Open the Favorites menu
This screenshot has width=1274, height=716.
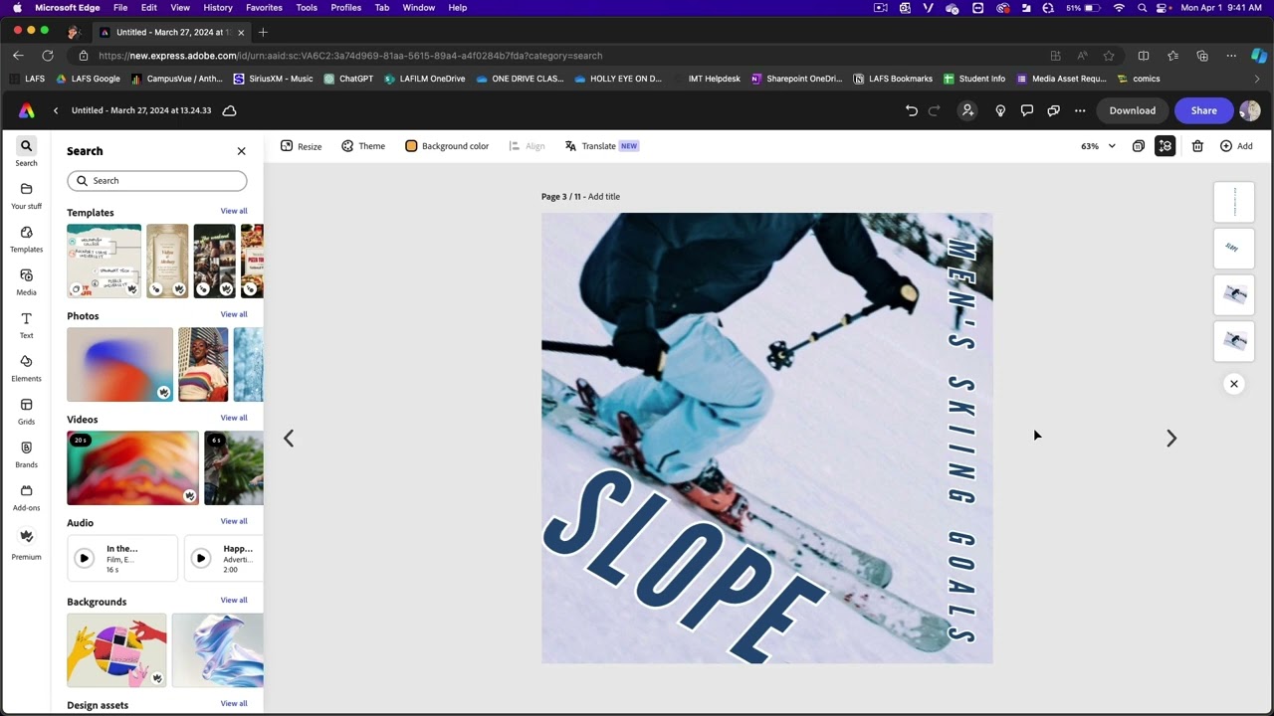264,8
